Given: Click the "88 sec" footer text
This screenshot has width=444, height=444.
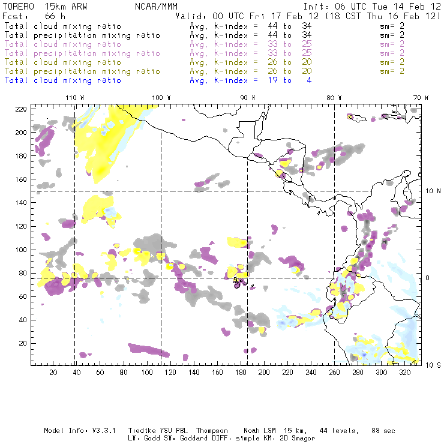Looking at the screenshot, I should (383, 431).
